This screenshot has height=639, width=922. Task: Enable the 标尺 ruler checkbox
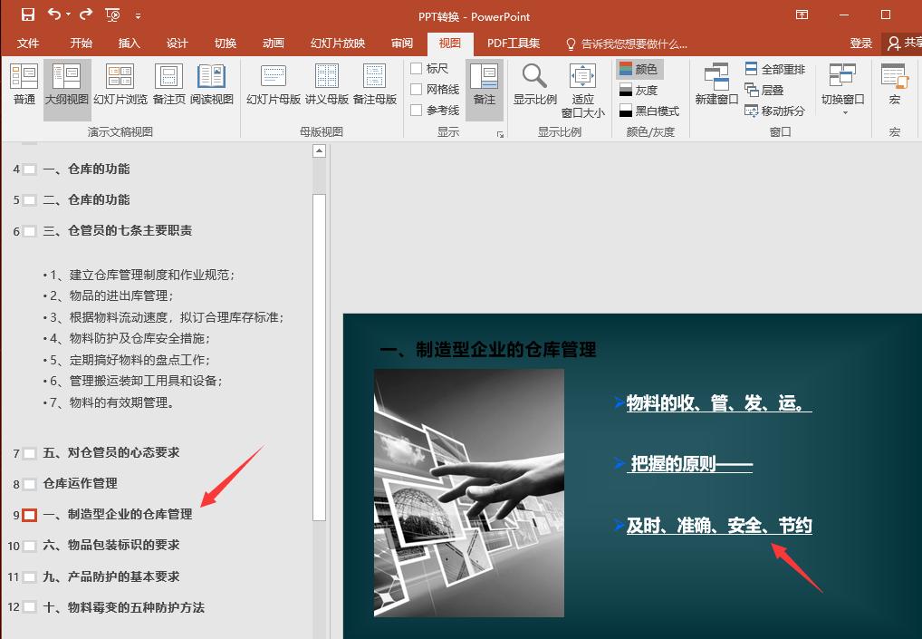click(x=418, y=67)
